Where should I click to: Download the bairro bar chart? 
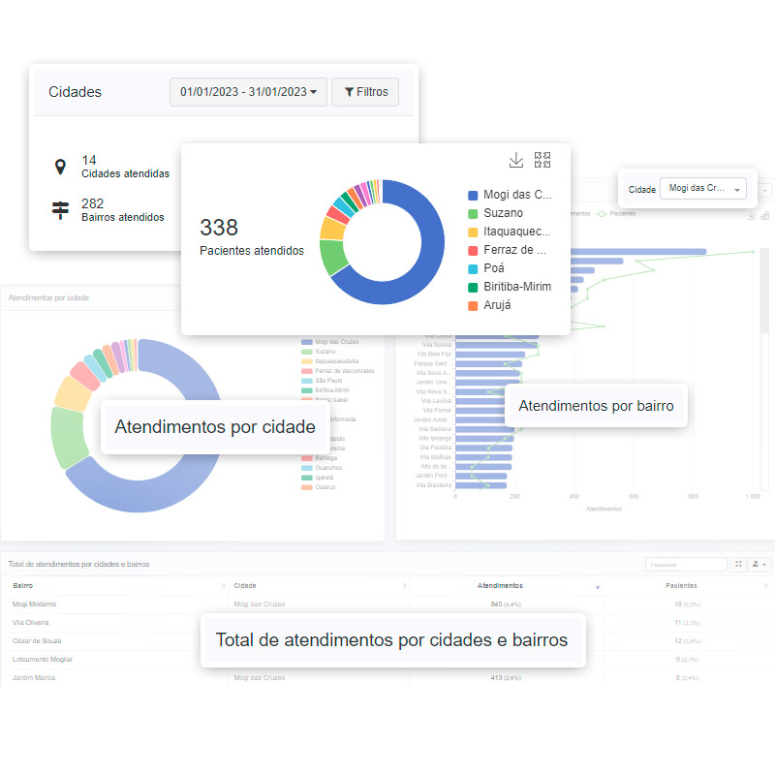click(752, 216)
